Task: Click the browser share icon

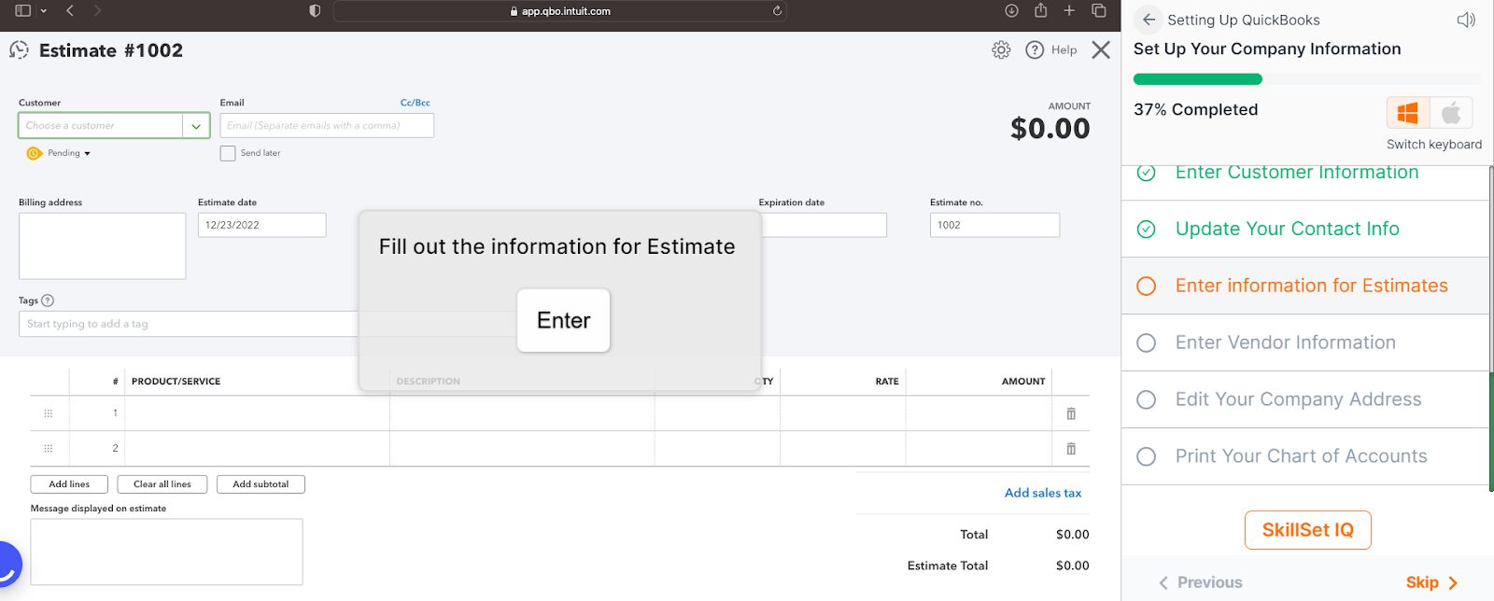Action: (x=1040, y=10)
